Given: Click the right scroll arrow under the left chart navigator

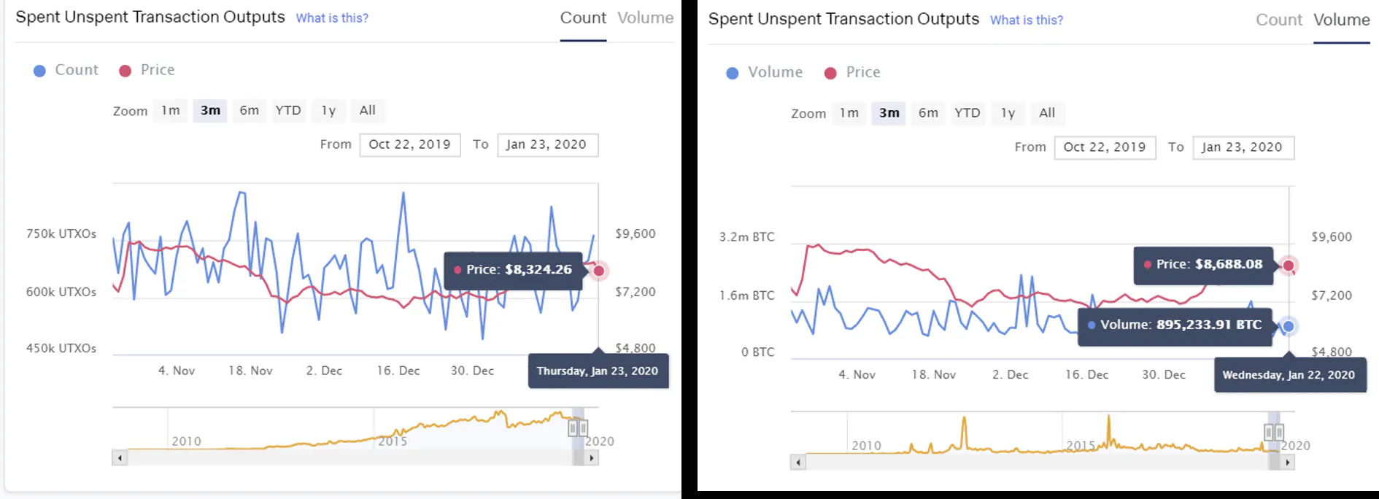Looking at the screenshot, I should pos(592,458).
